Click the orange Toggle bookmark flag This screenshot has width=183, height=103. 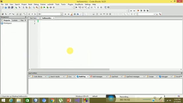tap(138, 11)
